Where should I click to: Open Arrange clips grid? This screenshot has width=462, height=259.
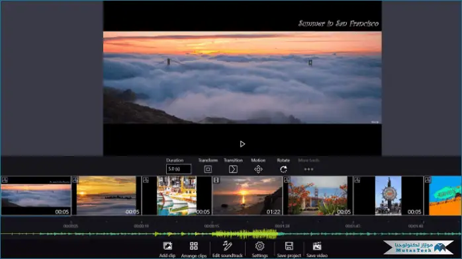point(194,246)
